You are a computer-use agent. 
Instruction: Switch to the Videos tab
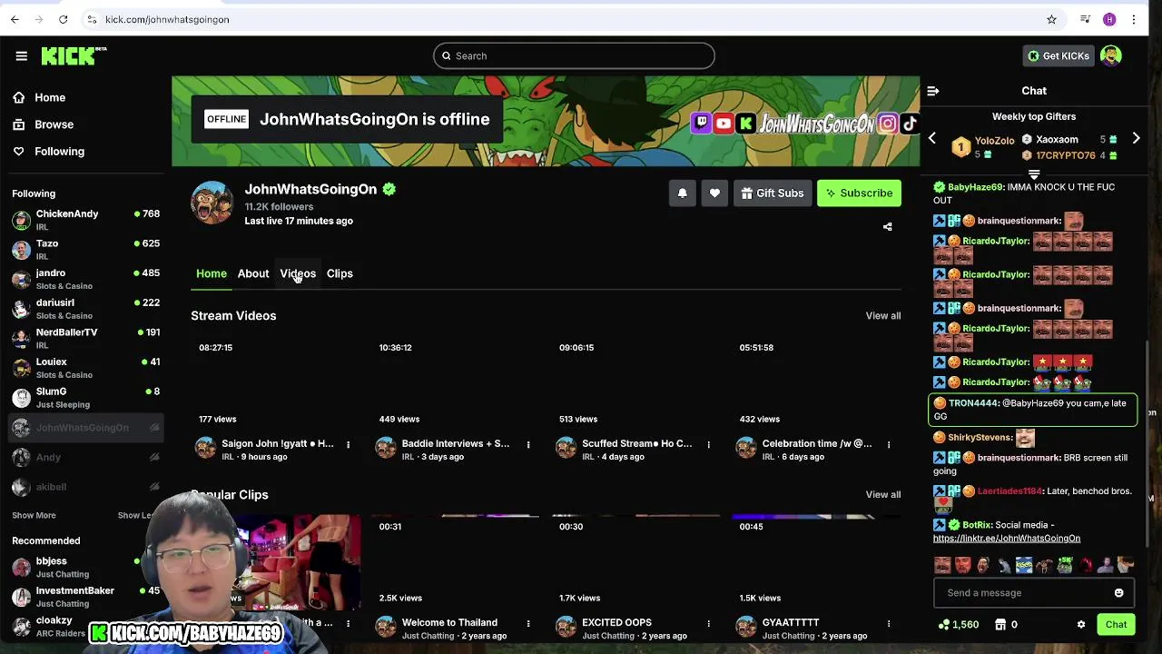click(x=298, y=273)
